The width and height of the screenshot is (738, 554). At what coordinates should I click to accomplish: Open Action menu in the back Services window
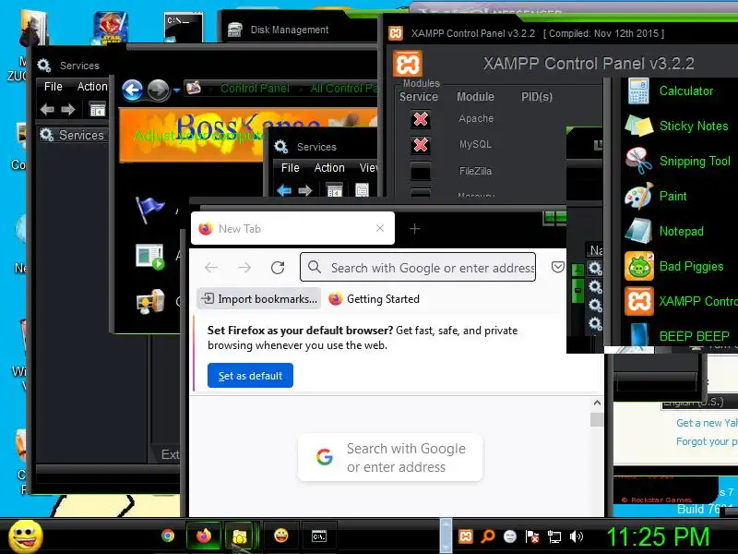[x=92, y=87]
